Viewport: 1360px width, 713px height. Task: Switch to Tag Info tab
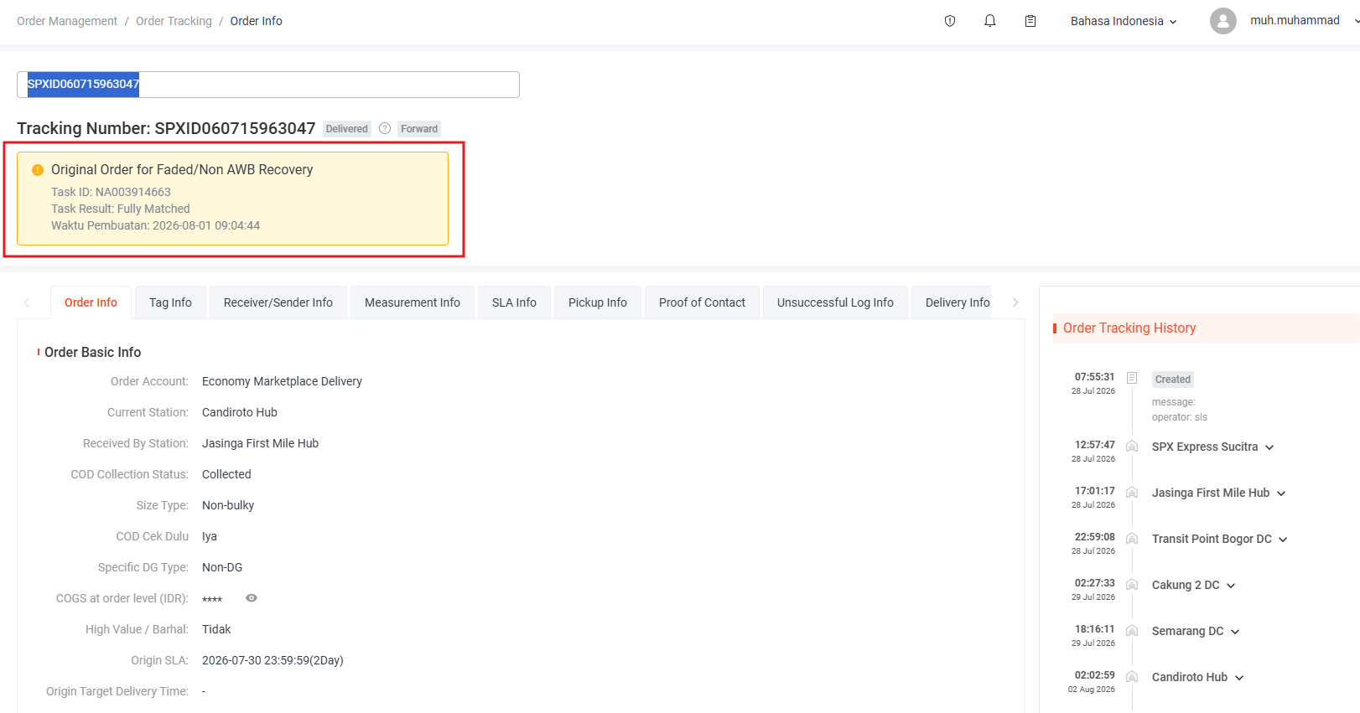click(170, 302)
